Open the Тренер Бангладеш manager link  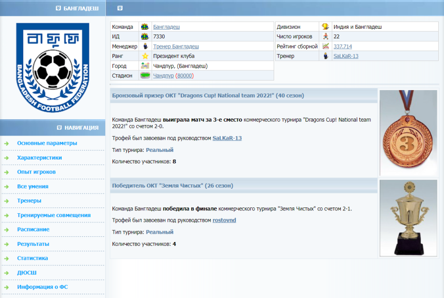pos(176,46)
